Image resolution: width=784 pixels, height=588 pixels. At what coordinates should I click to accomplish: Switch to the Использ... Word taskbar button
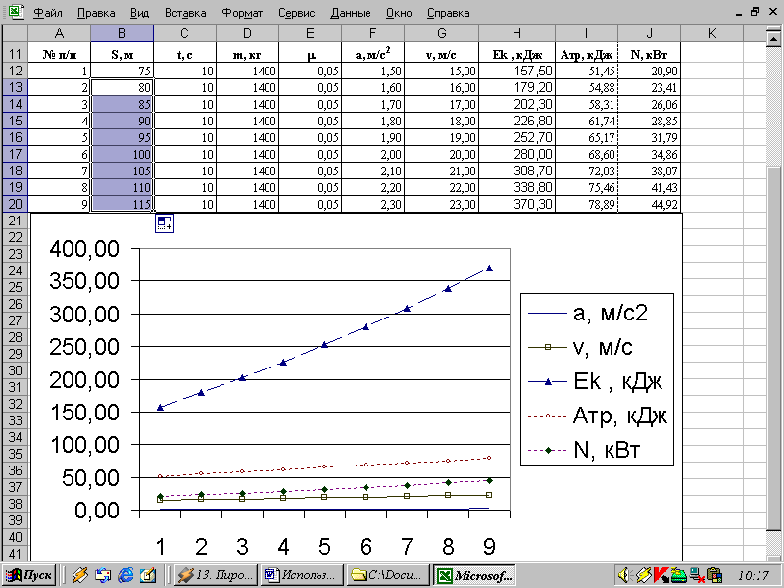(x=304, y=574)
